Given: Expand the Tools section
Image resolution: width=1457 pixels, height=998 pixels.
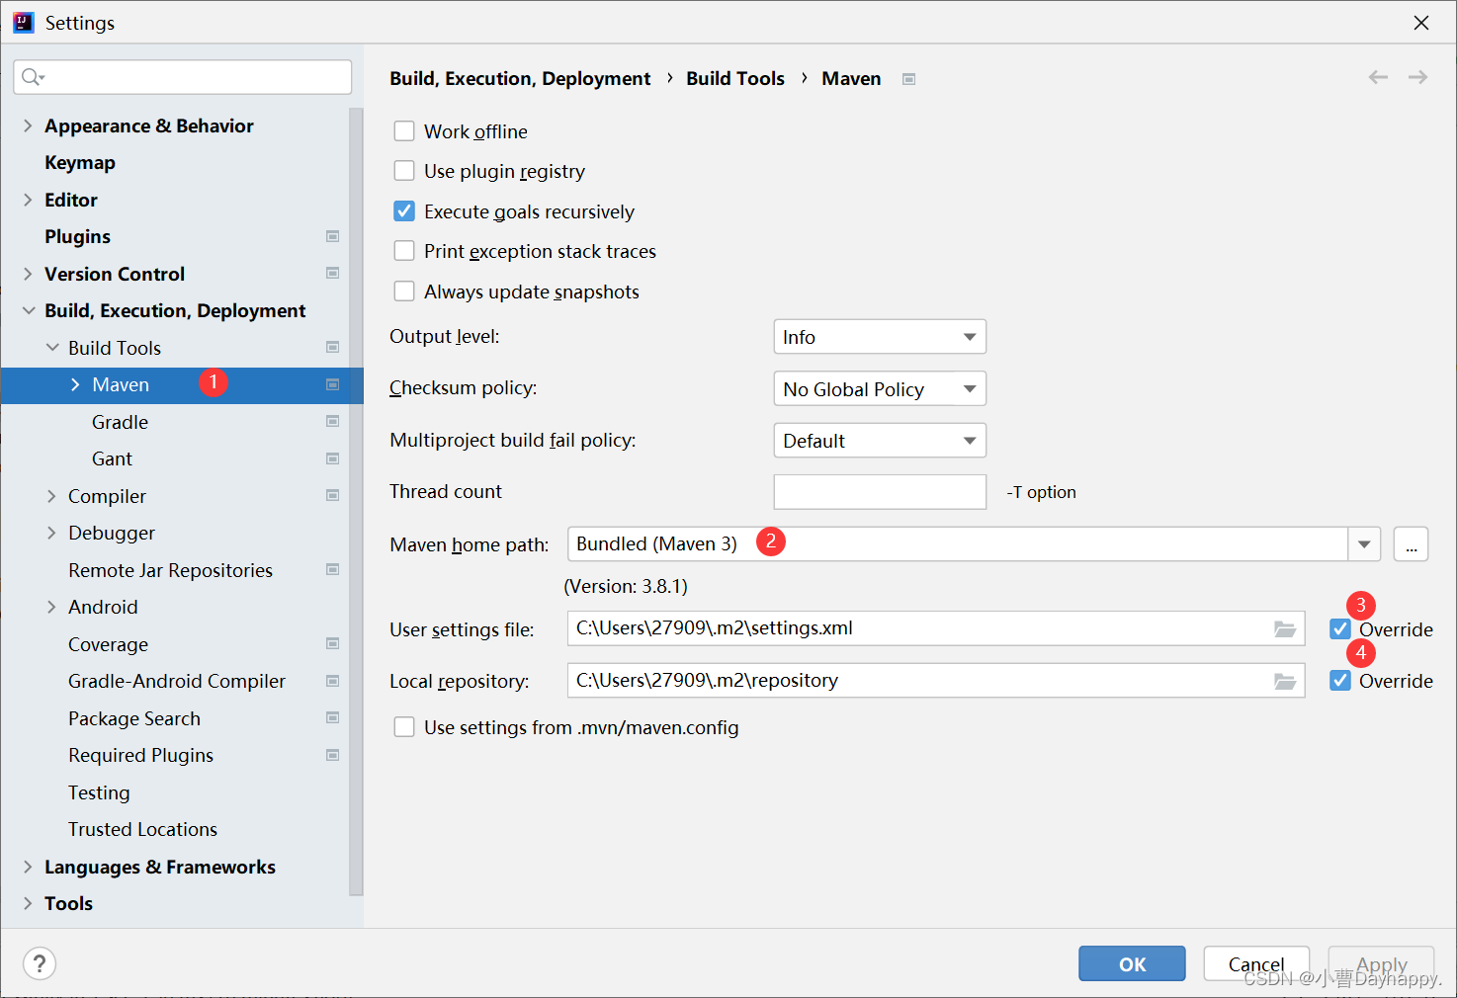Looking at the screenshot, I should (x=28, y=903).
